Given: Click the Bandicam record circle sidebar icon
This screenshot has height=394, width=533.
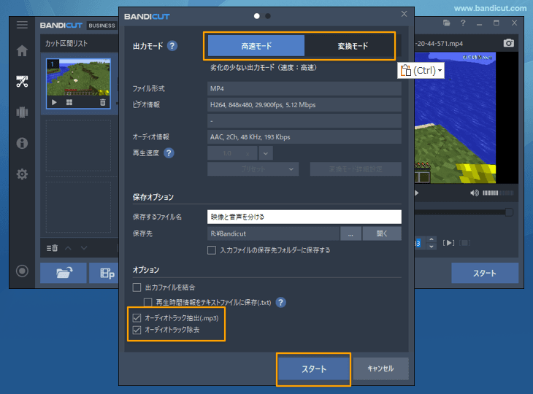Looking at the screenshot, I should pos(22,271).
